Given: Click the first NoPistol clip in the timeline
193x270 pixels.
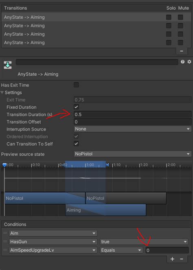Looking at the screenshot, I should (45, 198).
